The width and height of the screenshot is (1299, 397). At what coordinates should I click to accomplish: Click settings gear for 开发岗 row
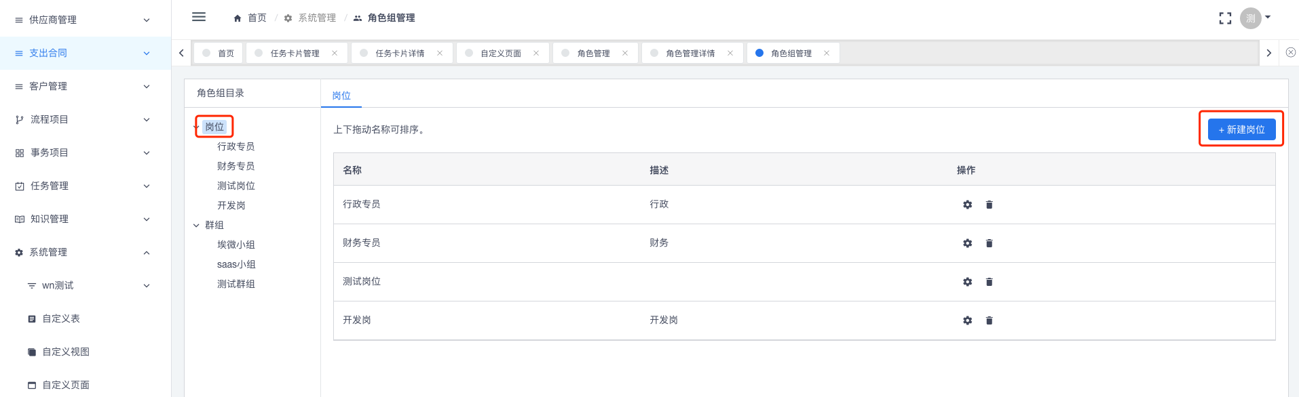pos(968,320)
